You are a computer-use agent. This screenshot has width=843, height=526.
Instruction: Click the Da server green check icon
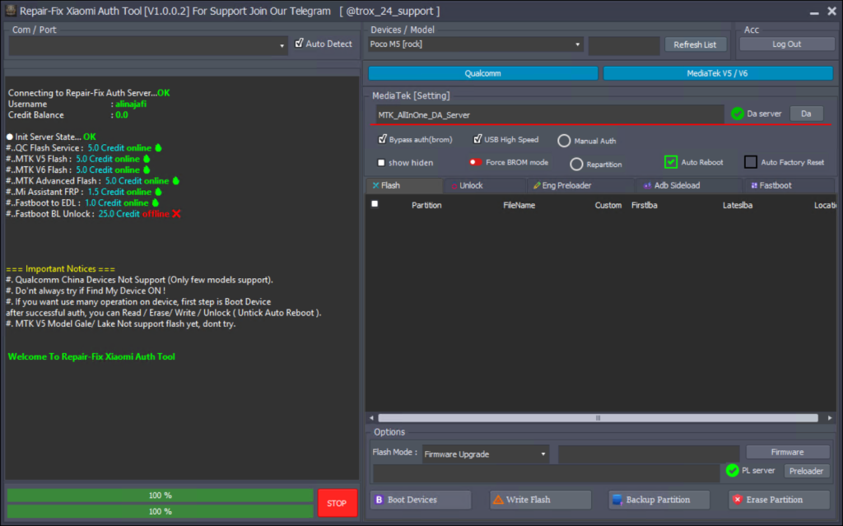[738, 113]
